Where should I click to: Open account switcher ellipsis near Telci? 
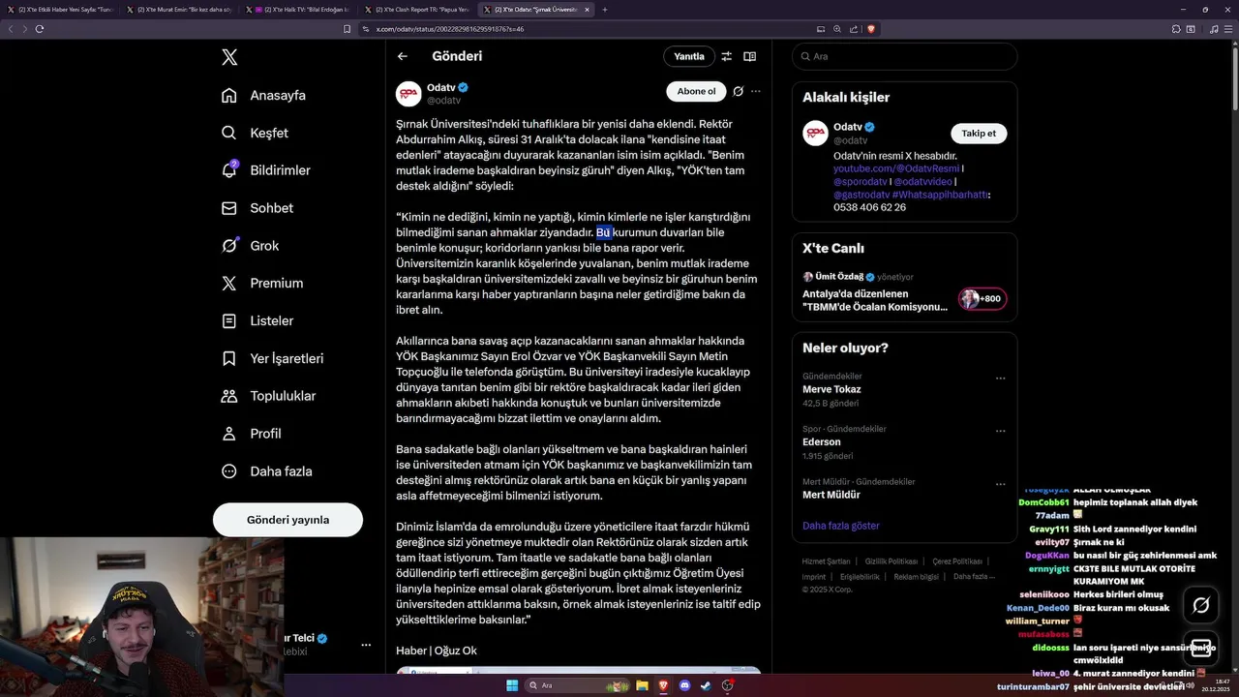pos(366,644)
